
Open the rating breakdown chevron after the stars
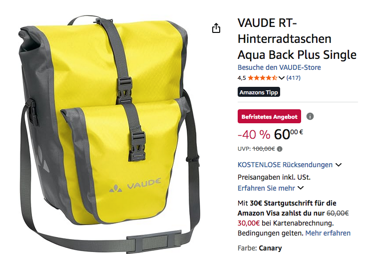tap(281, 78)
